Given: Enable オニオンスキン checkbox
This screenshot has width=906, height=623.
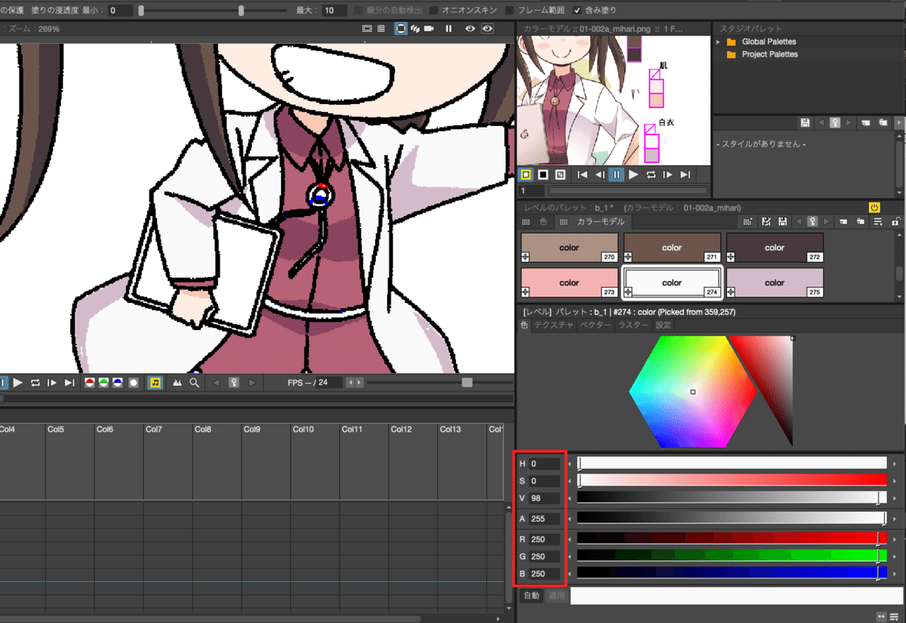Looking at the screenshot, I should [x=433, y=11].
